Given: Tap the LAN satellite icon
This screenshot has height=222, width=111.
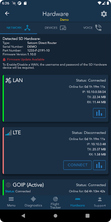Looking at the screenshot, I should click(8, 80).
